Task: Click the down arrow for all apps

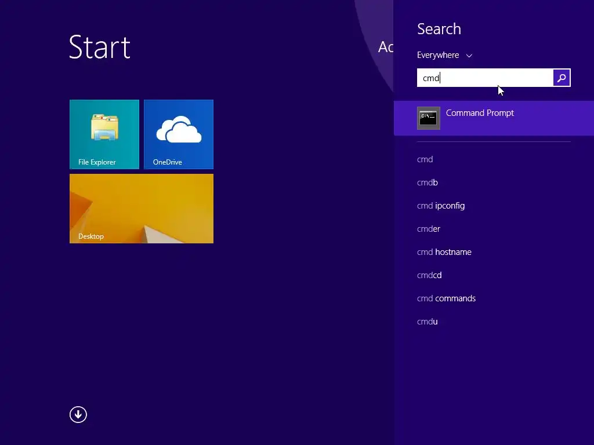Action: [78, 415]
